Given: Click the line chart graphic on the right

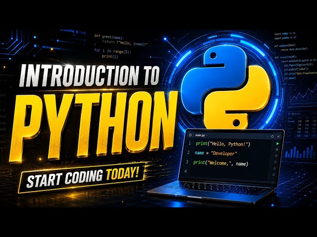Looking at the screenshot, I should [x=302, y=95].
